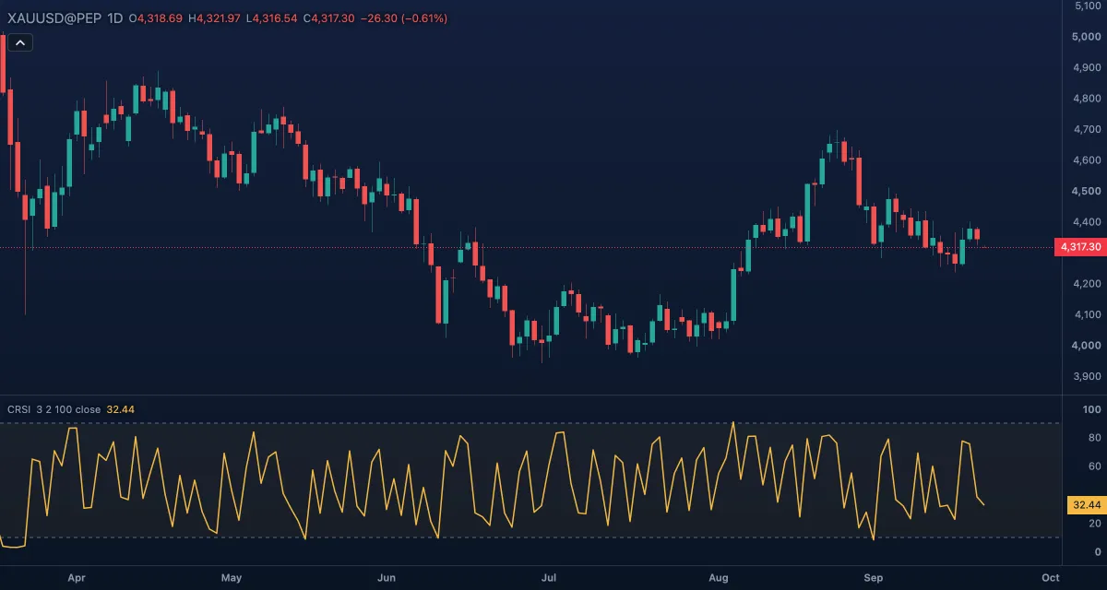Click the Jun label on the time axis
Viewport: 1107px width, 590px height.
[387, 578]
